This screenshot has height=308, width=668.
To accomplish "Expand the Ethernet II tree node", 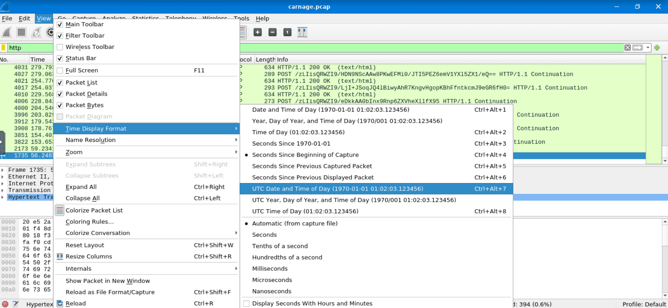I will pyautogui.click(x=3, y=177).
